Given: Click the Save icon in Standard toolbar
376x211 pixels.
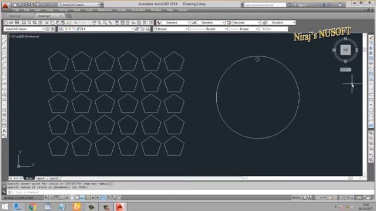Looking at the screenshot, I should (17, 22).
